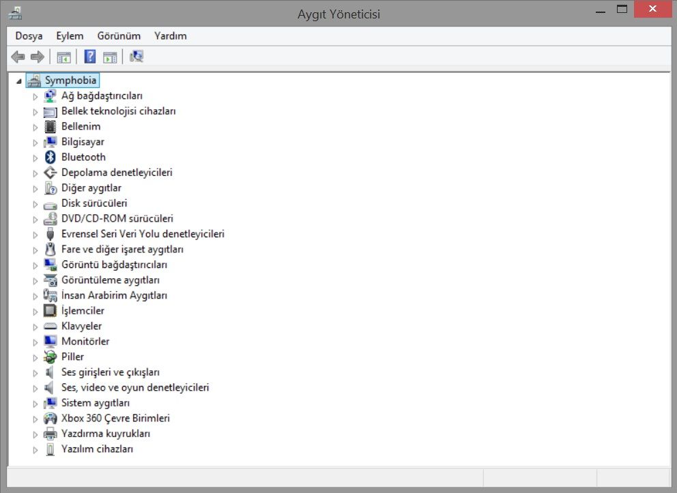The image size is (677, 493).
Task: Click the Disk sürücüleri drive icon
Action: [50, 205]
